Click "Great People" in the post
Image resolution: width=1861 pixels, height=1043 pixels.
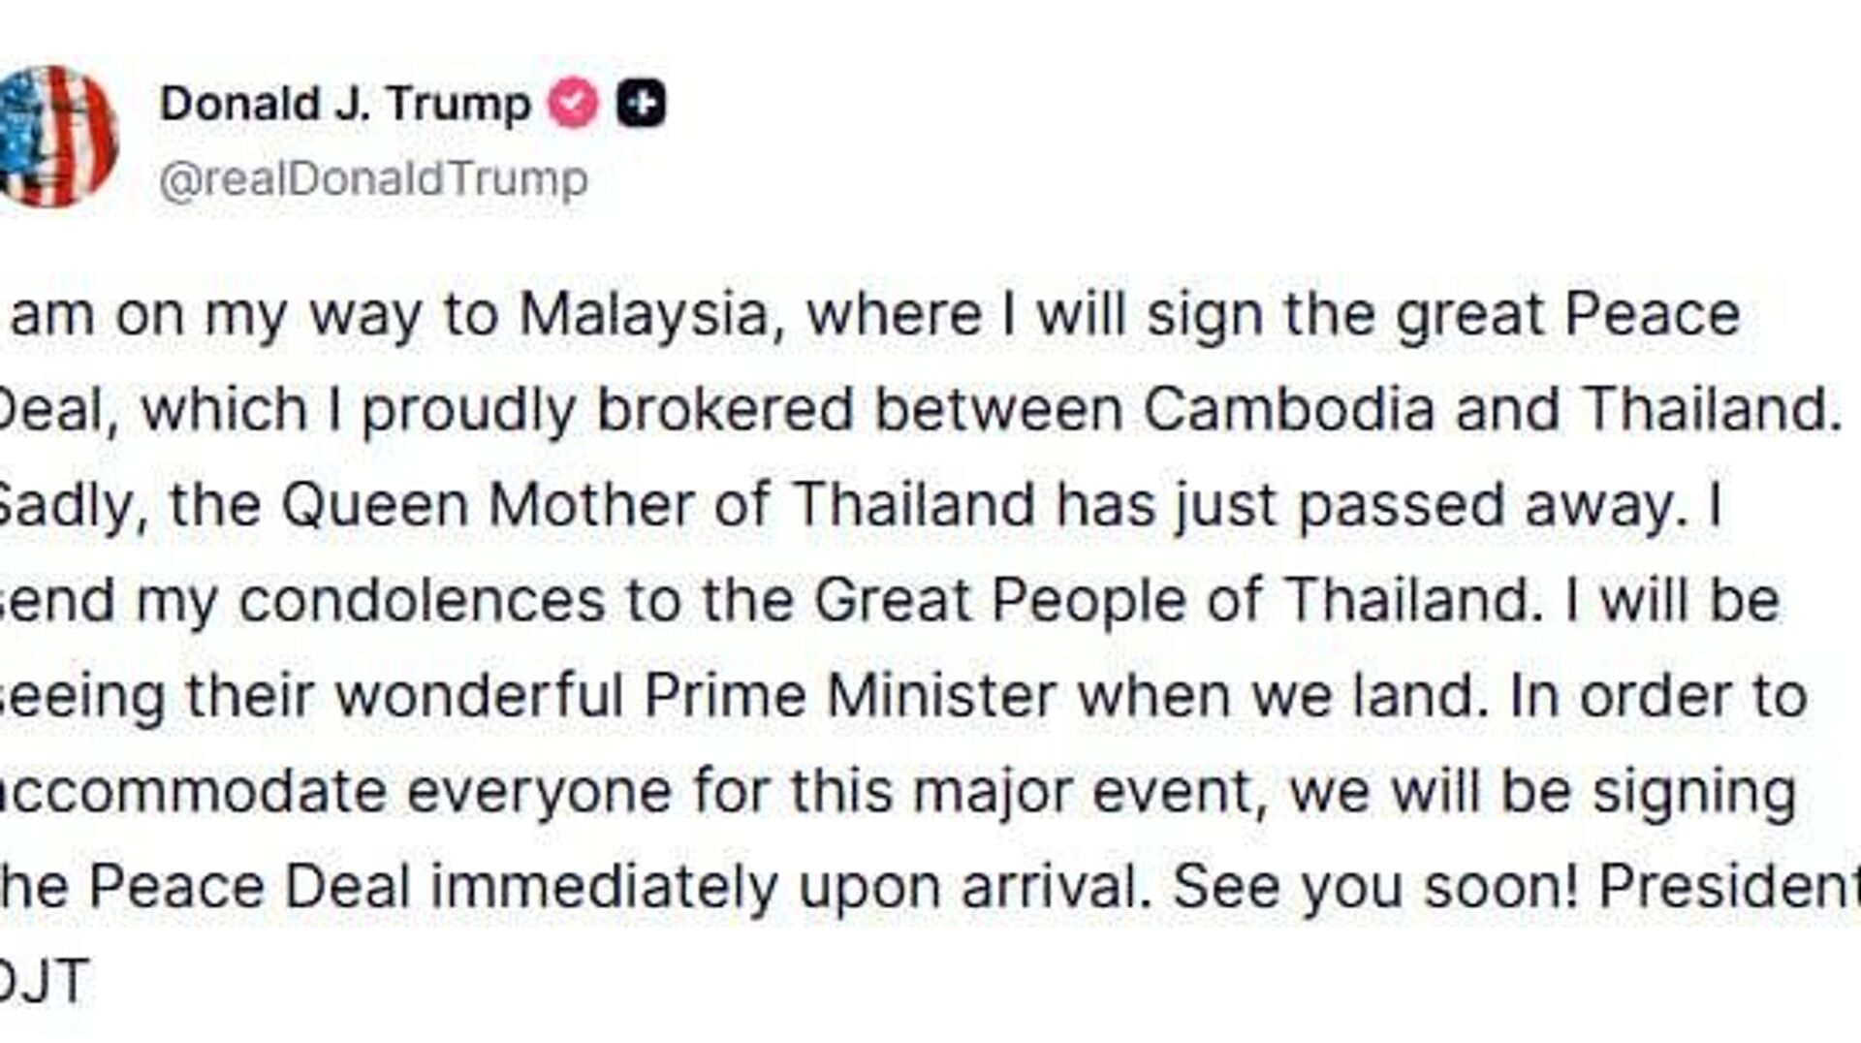pos(999,601)
